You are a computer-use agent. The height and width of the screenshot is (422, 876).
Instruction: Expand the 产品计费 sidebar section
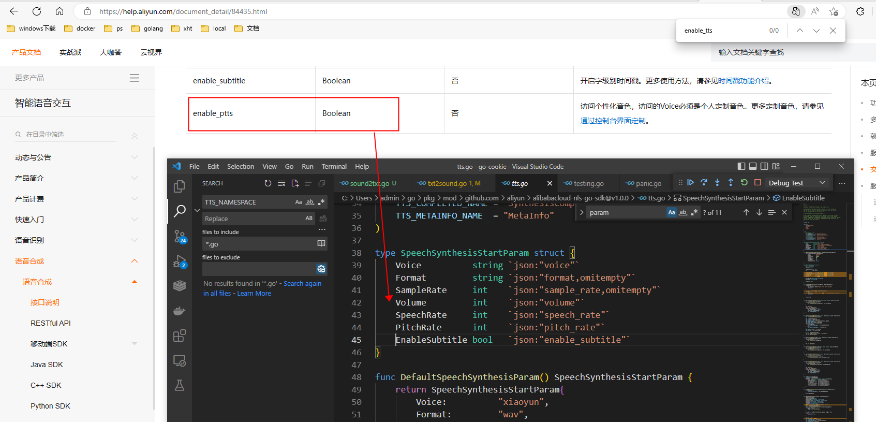(135, 199)
